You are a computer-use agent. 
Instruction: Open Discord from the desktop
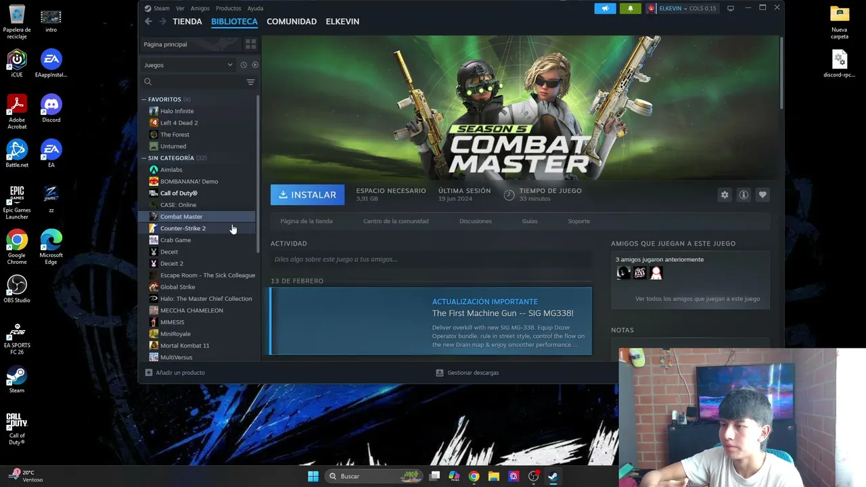(x=51, y=108)
